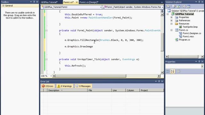Click Refresh icon in Solution Explorer toolbar
The width and height of the screenshot is (205, 115).
point(178,6)
